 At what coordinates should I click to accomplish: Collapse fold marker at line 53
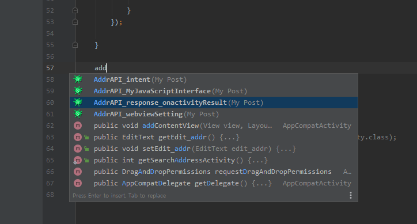(75, 22)
